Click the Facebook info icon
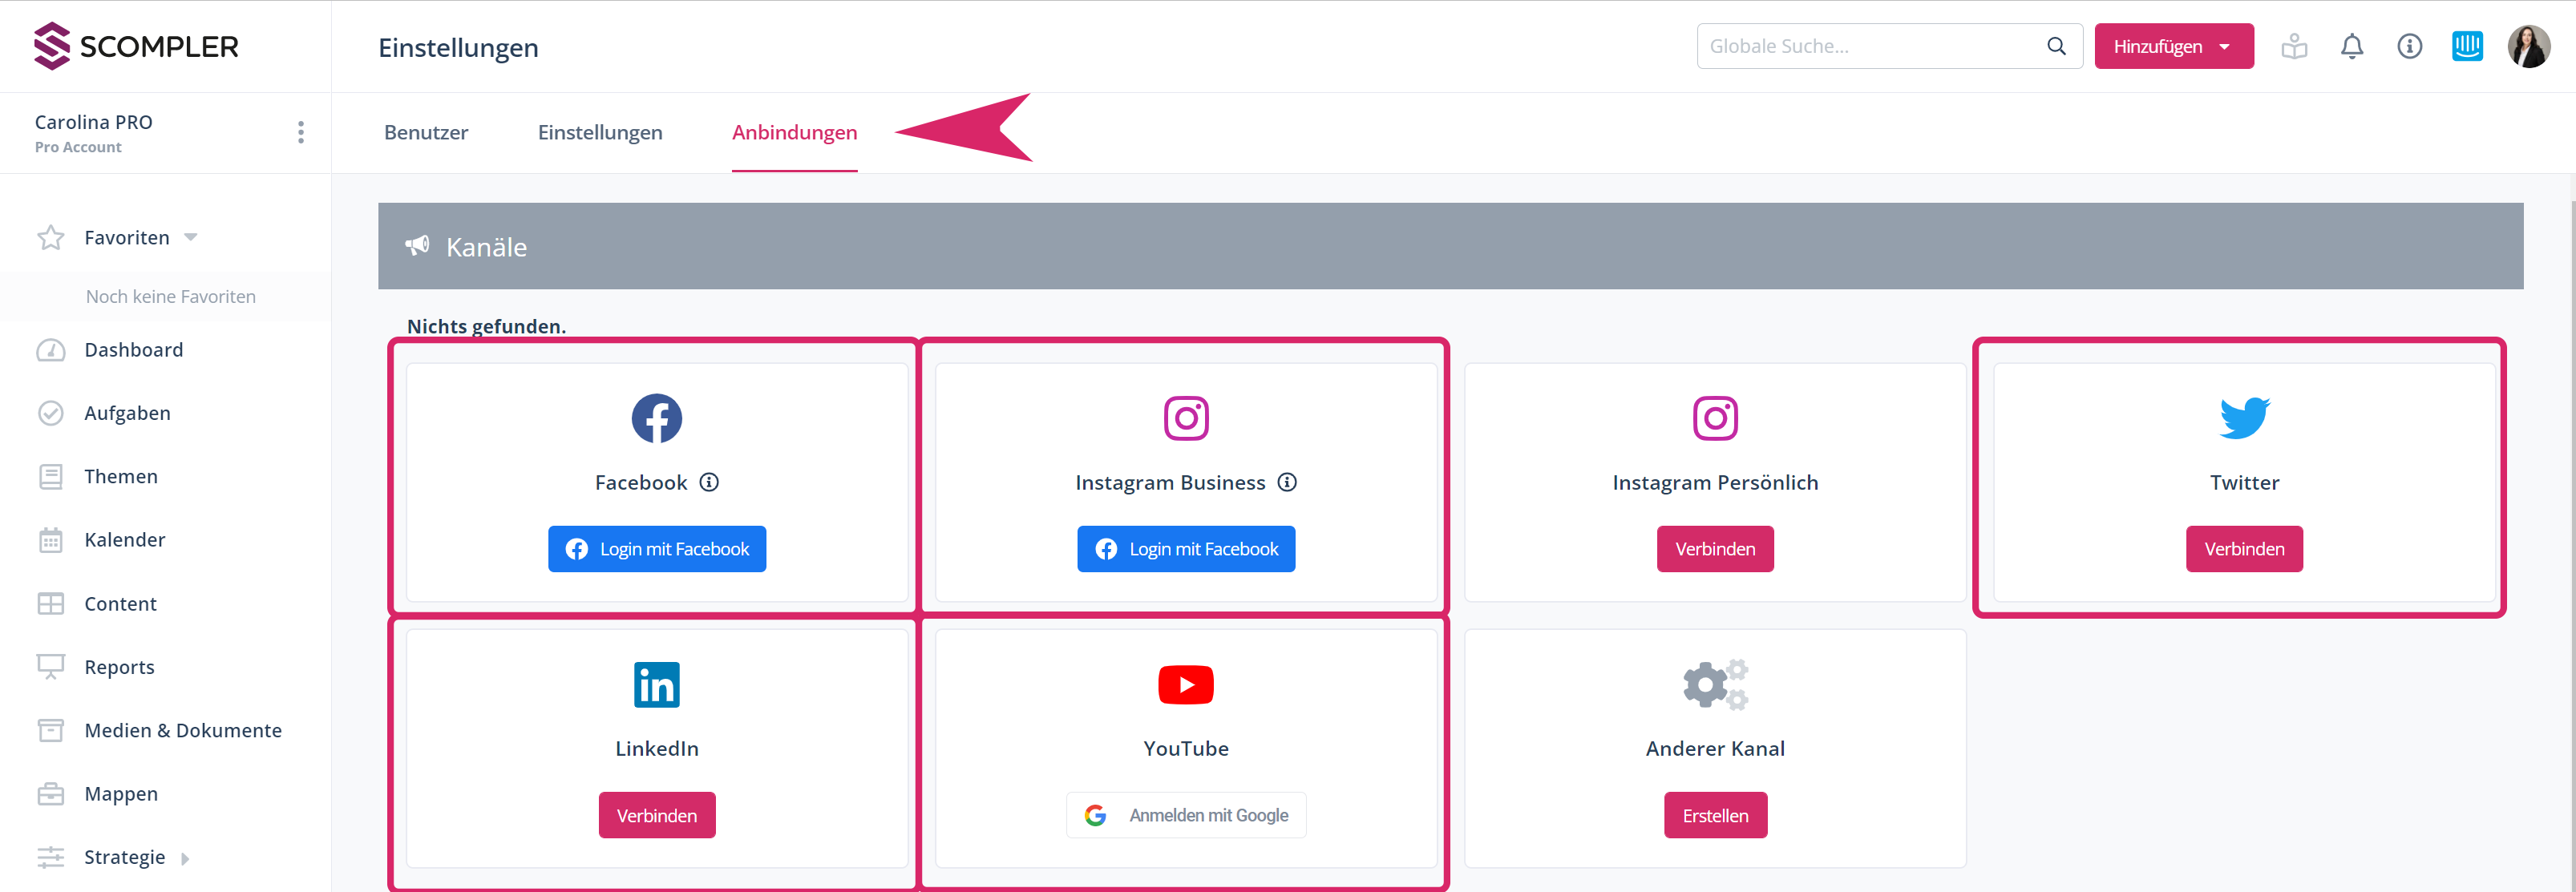The image size is (2576, 892). pyautogui.click(x=709, y=483)
